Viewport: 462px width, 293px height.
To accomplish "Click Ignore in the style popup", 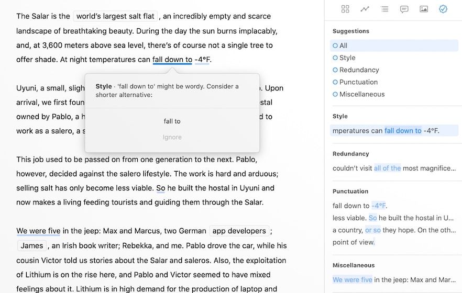I will coord(172,137).
